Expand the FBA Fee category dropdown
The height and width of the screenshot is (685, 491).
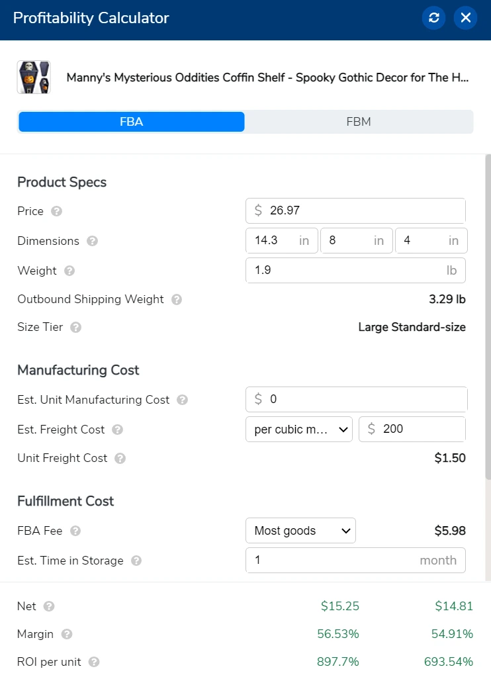[300, 531]
